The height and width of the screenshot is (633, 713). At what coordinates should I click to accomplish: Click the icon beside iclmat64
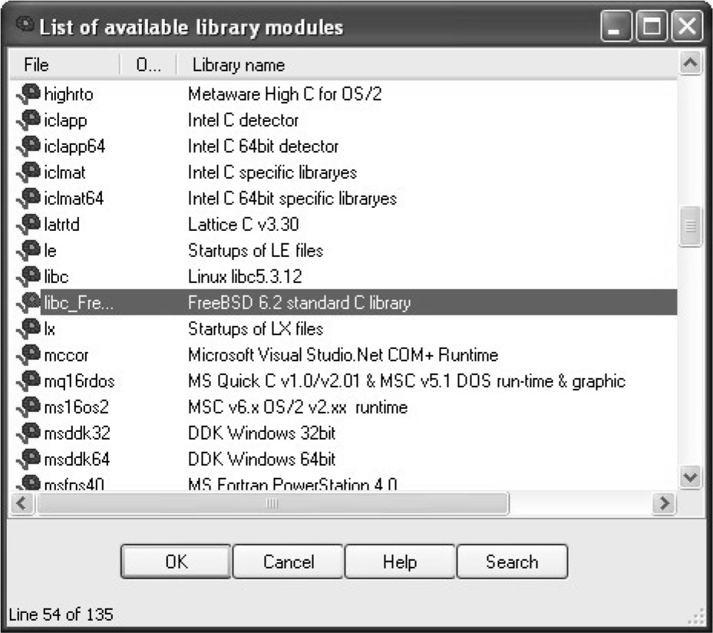click(28, 198)
